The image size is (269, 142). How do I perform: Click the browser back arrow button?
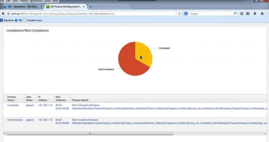click(3, 13)
